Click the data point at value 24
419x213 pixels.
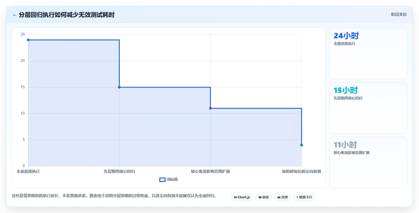coord(28,40)
